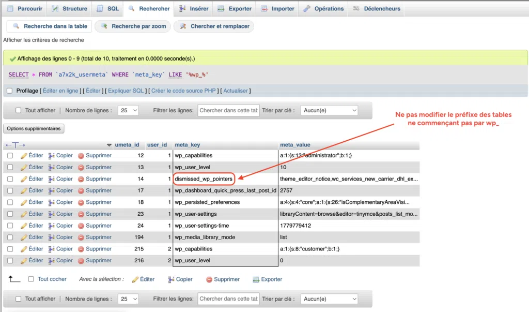Select the row checkbox for wp_capabilities umeta_id 12

[10, 156]
